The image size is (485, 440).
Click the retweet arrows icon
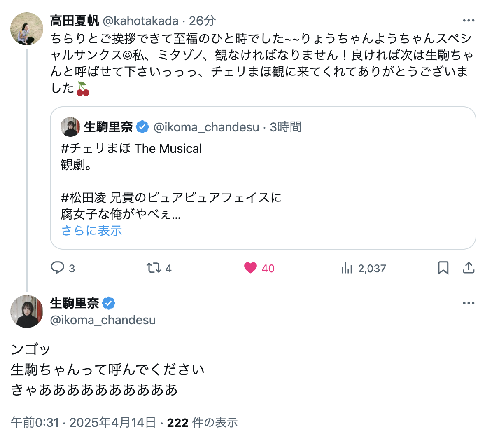pos(154,268)
